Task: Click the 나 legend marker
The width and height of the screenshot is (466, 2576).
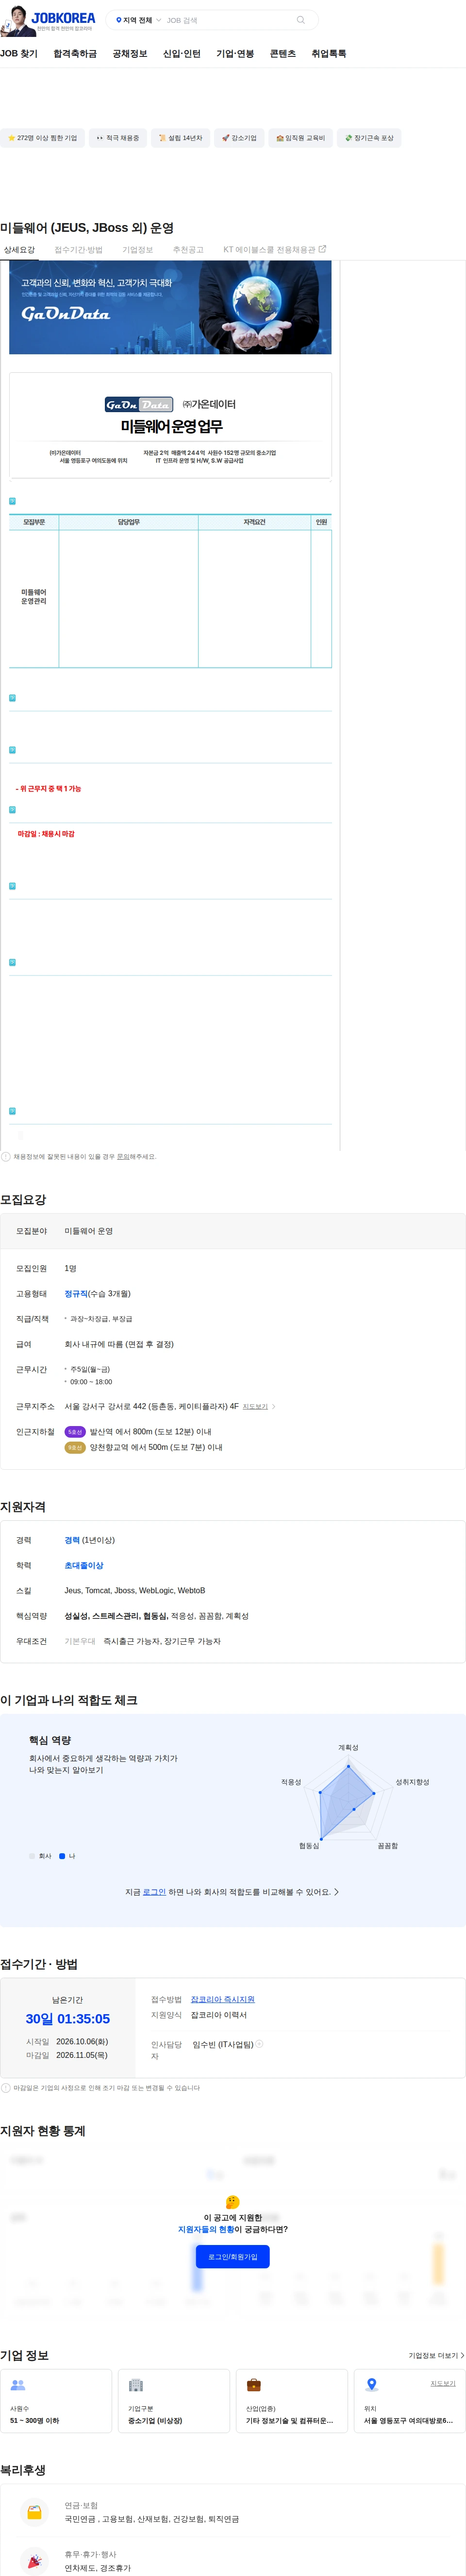Action: pos(62,1856)
